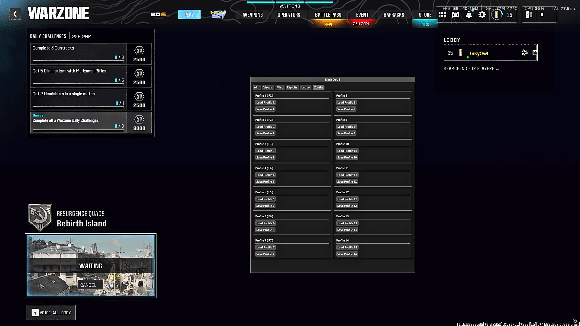Click the platform icon next to InkyOwl
Viewport: 580px width, 326px height.
525,53
